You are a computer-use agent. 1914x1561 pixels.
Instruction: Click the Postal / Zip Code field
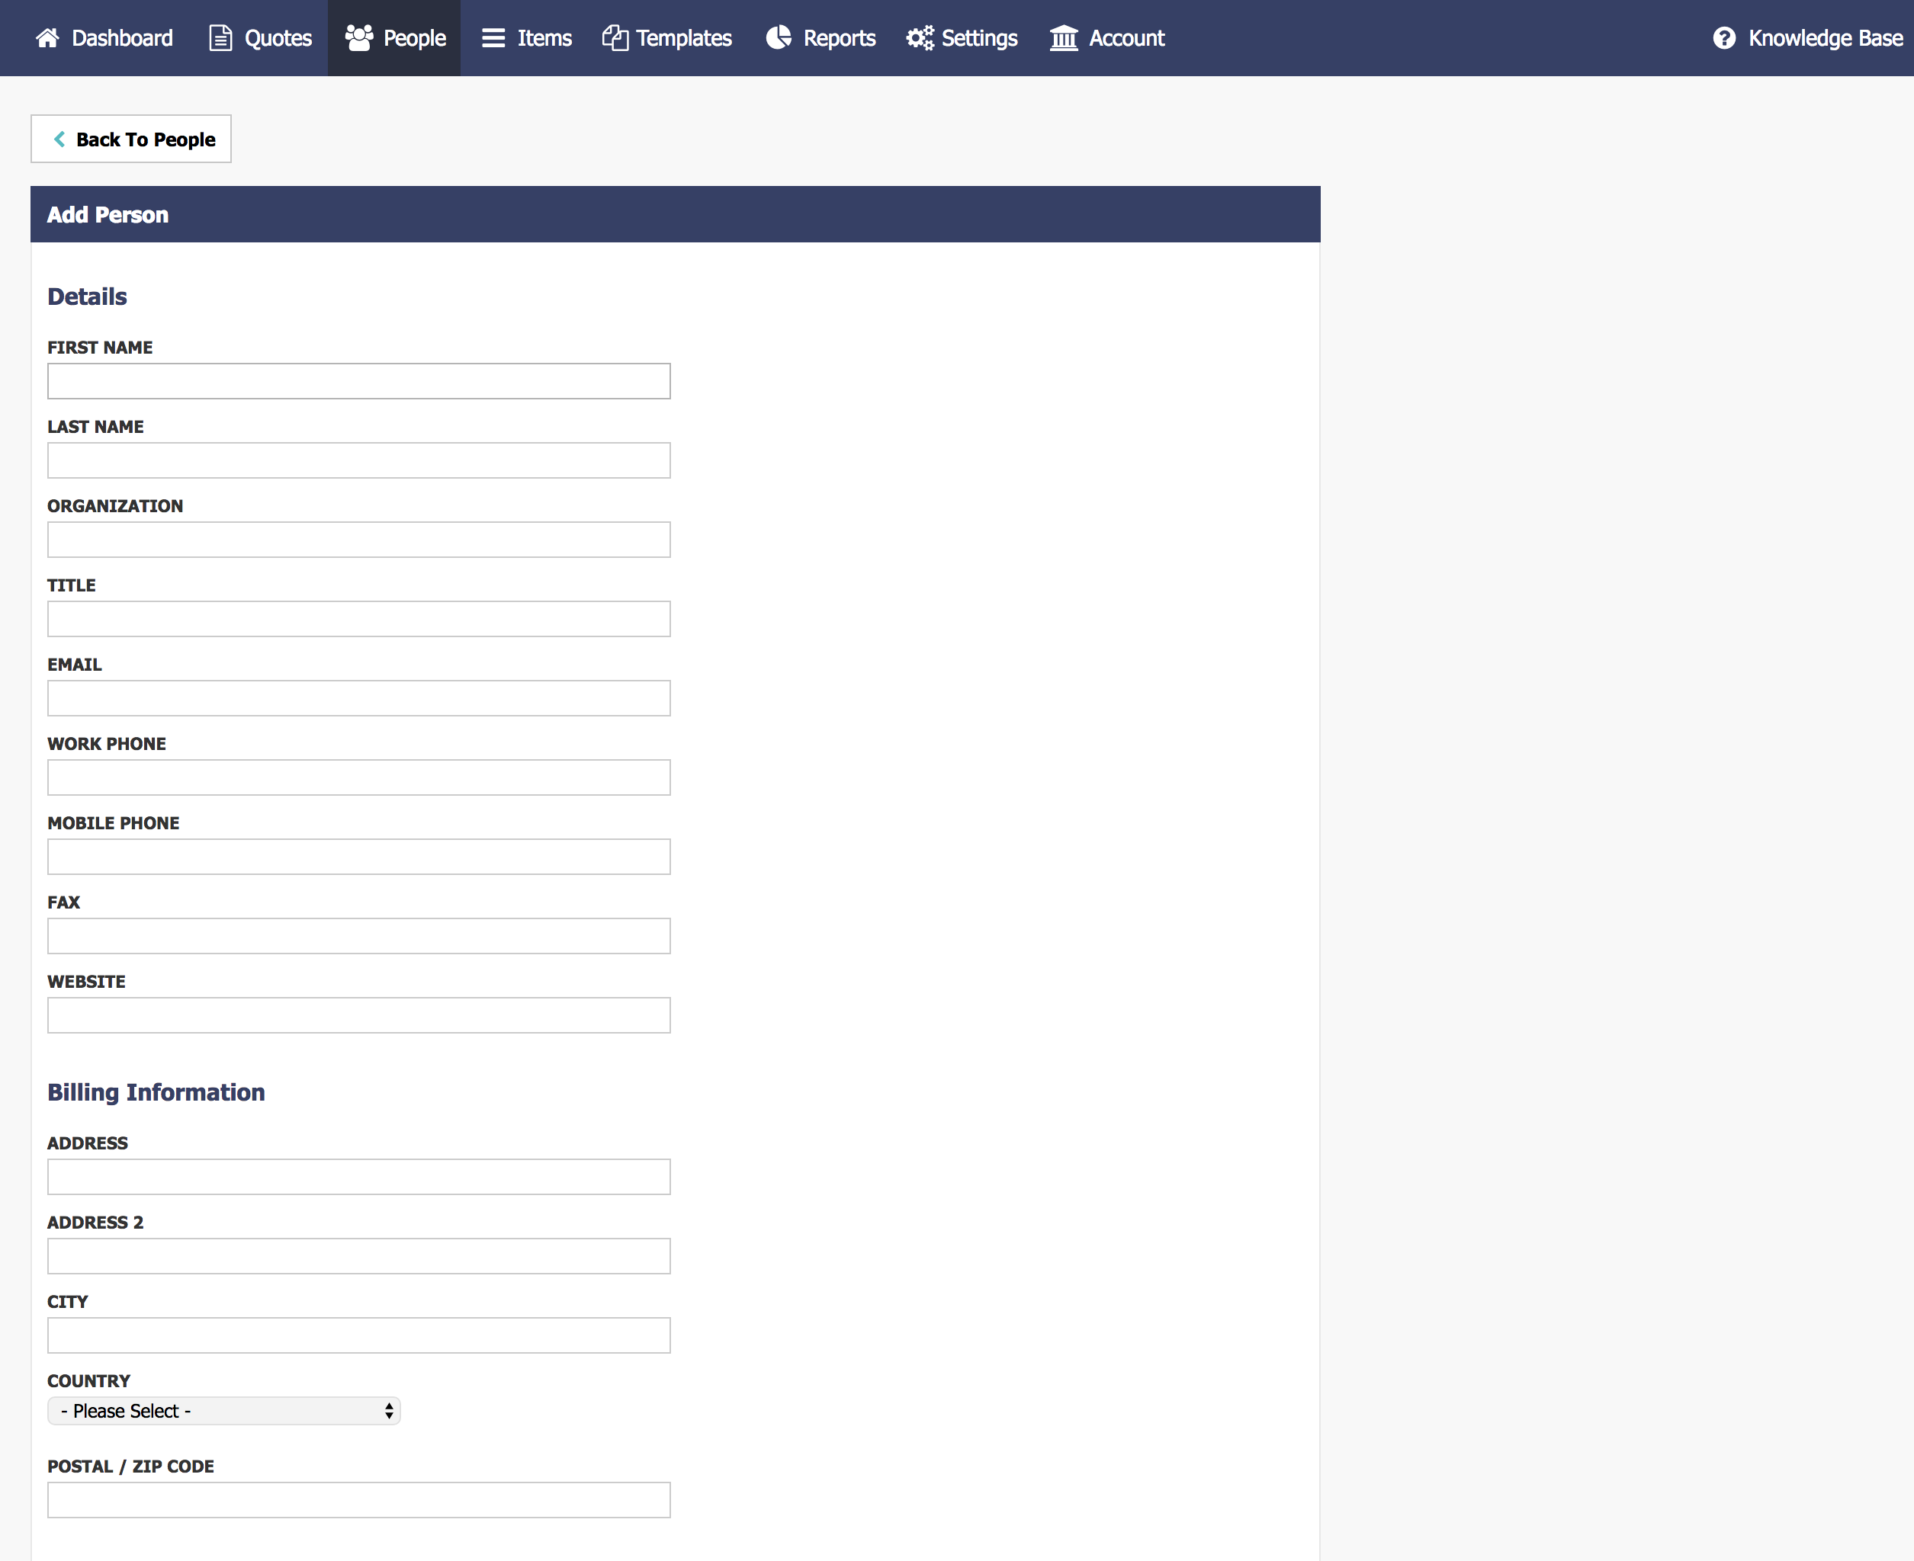359,1500
